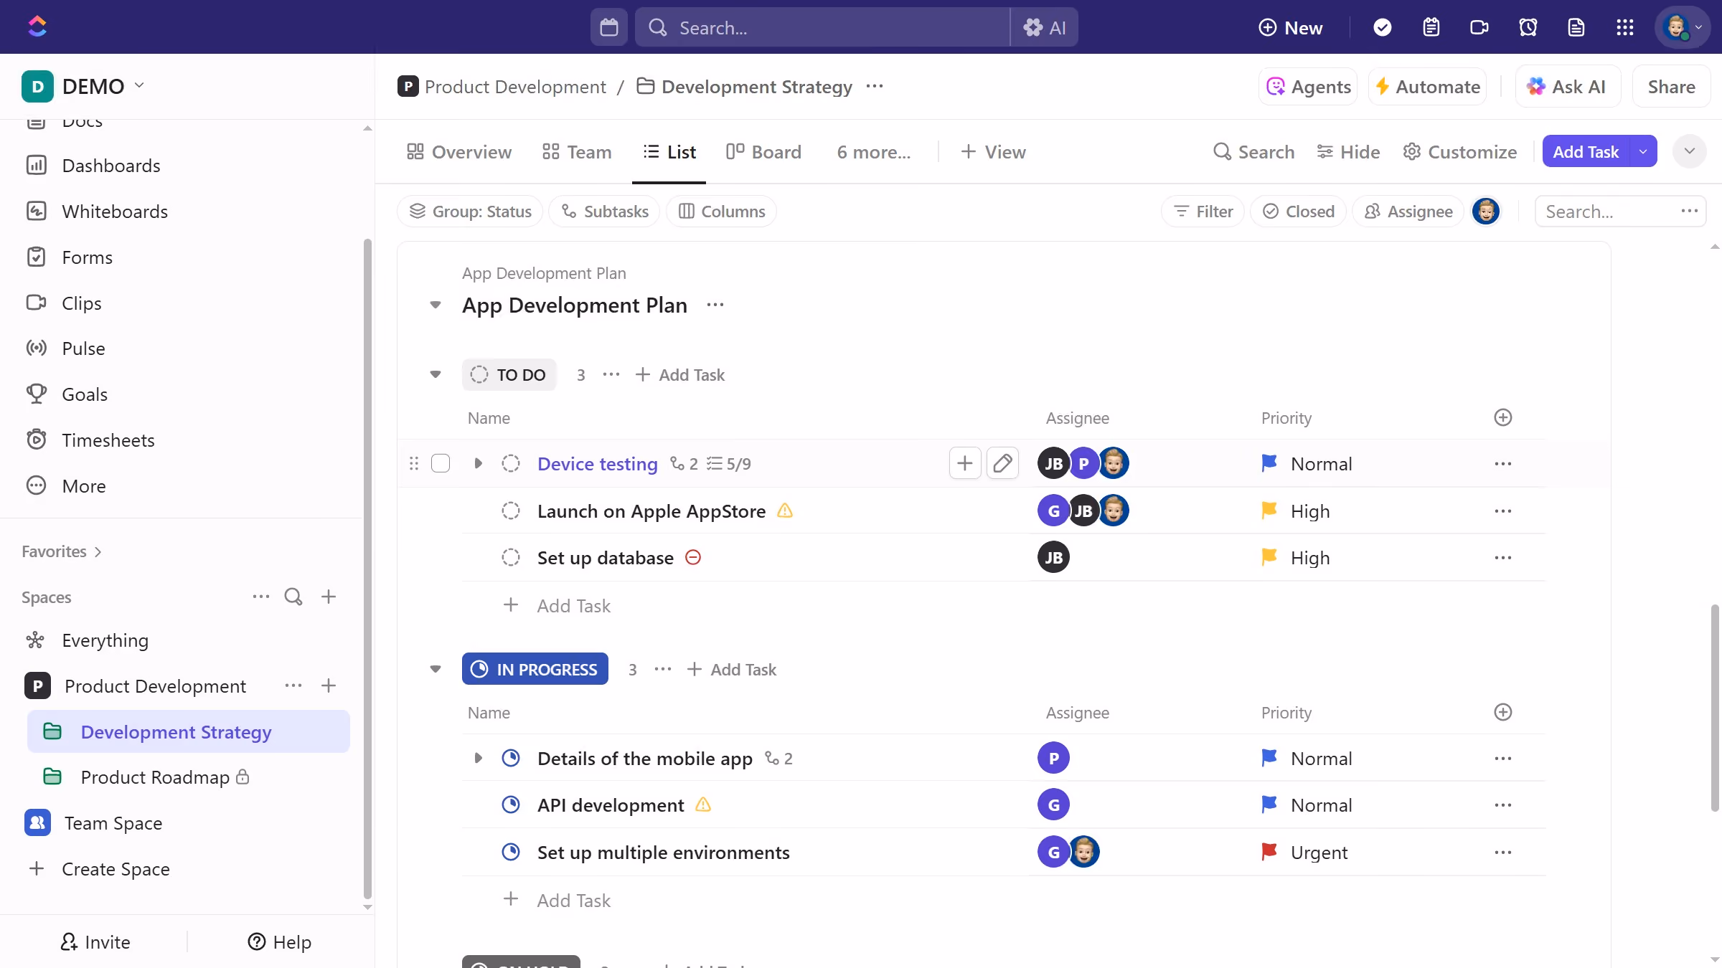1722x968 pixels.
Task: Click the Ask AI button
Action: point(1568,87)
